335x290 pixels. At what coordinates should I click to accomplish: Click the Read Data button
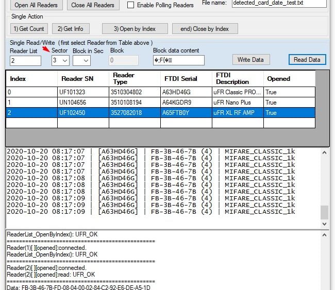(x=307, y=60)
